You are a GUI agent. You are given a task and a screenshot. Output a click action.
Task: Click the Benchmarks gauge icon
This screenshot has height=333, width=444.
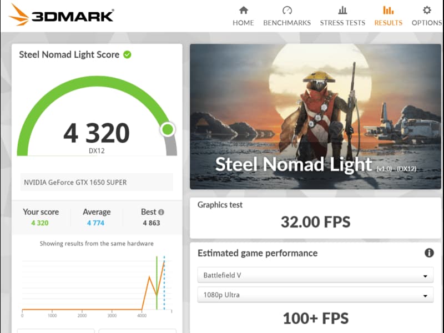[287, 11]
